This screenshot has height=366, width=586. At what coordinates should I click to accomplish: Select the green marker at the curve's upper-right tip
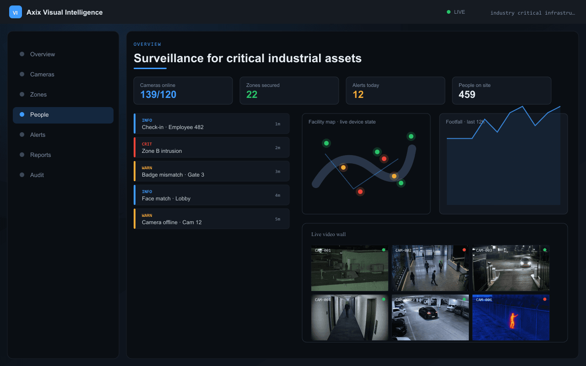click(x=411, y=136)
